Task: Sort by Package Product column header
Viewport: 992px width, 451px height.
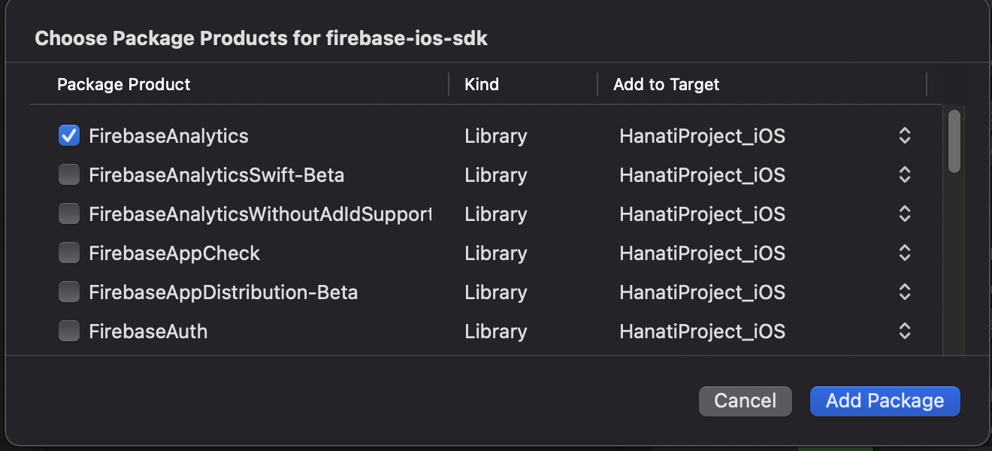Action: pos(124,84)
